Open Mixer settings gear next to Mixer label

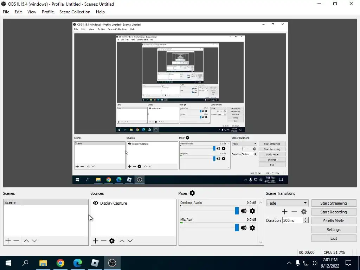[x=192, y=193]
